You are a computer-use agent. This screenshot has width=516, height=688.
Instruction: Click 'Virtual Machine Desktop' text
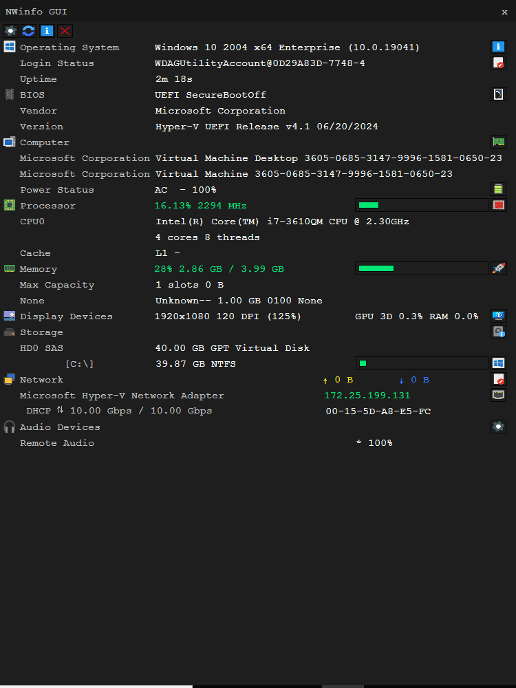(x=226, y=158)
